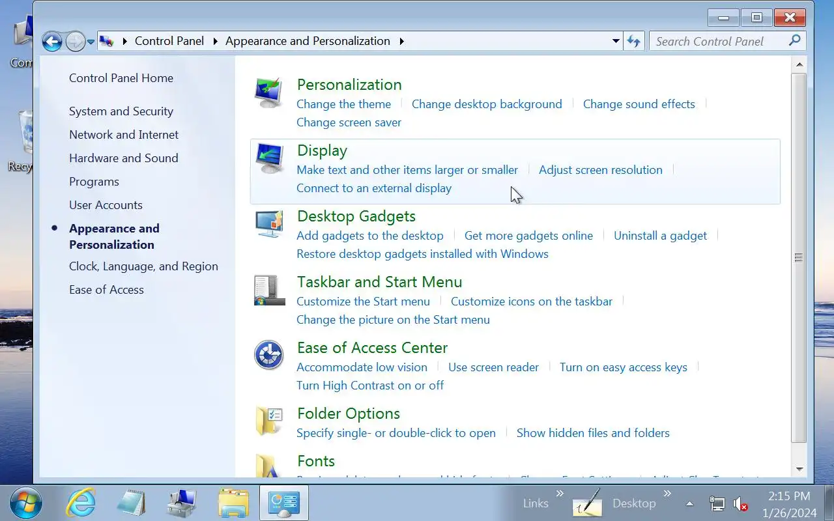Refresh the Control Panel view

pos(633,41)
